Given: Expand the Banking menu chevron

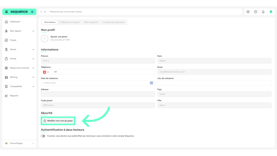Looking at the screenshot, I should [33, 77].
